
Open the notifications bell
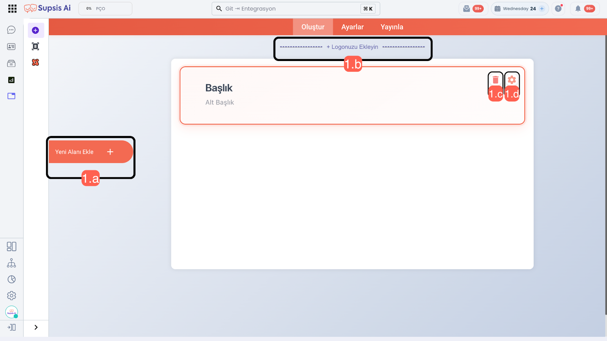[578, 9]
